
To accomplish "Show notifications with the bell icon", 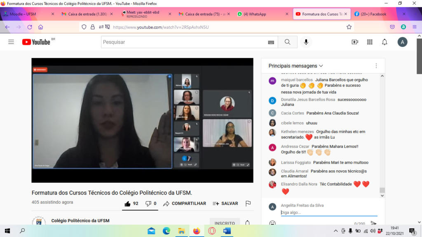I will [384, 42].
